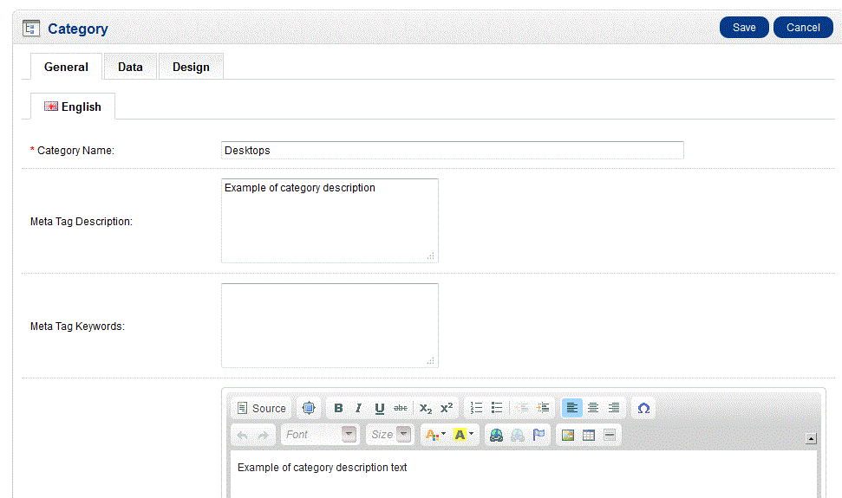Insert a numbered list
The width and height of the screenshot is (842, 498).
tap(476, 408)
